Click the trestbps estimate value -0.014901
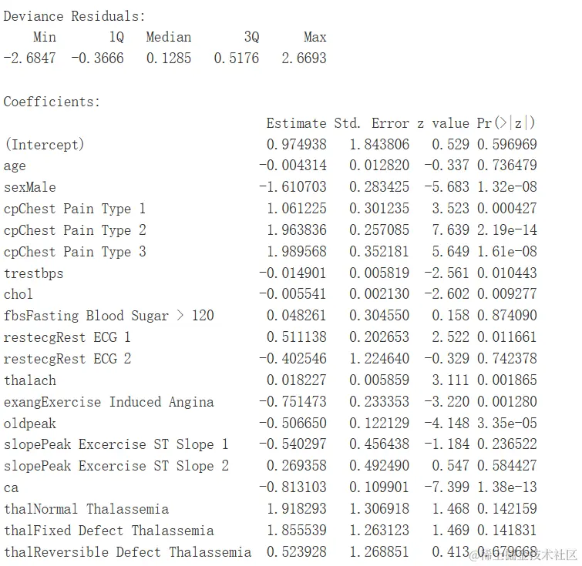Viewport: 582px width, 566px height. [292, 273]
